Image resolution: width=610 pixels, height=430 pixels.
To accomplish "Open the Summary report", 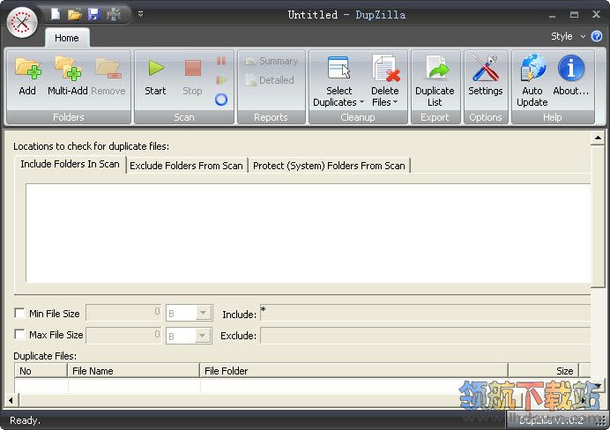I will 272,61.
